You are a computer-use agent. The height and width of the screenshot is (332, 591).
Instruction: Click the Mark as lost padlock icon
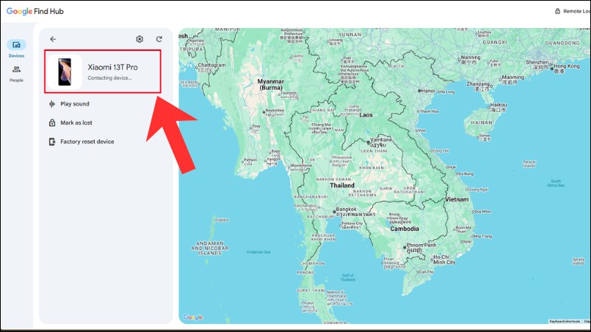point(52,122)
